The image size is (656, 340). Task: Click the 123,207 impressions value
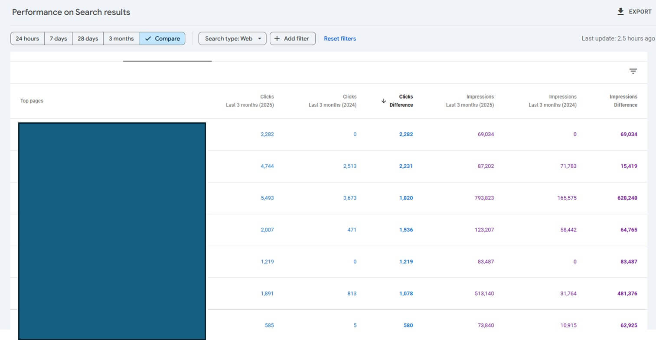[484, 230]
